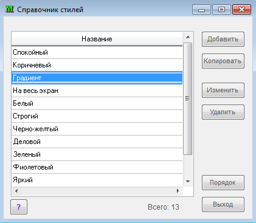Choose the На весь экран style

coord(97,91)
